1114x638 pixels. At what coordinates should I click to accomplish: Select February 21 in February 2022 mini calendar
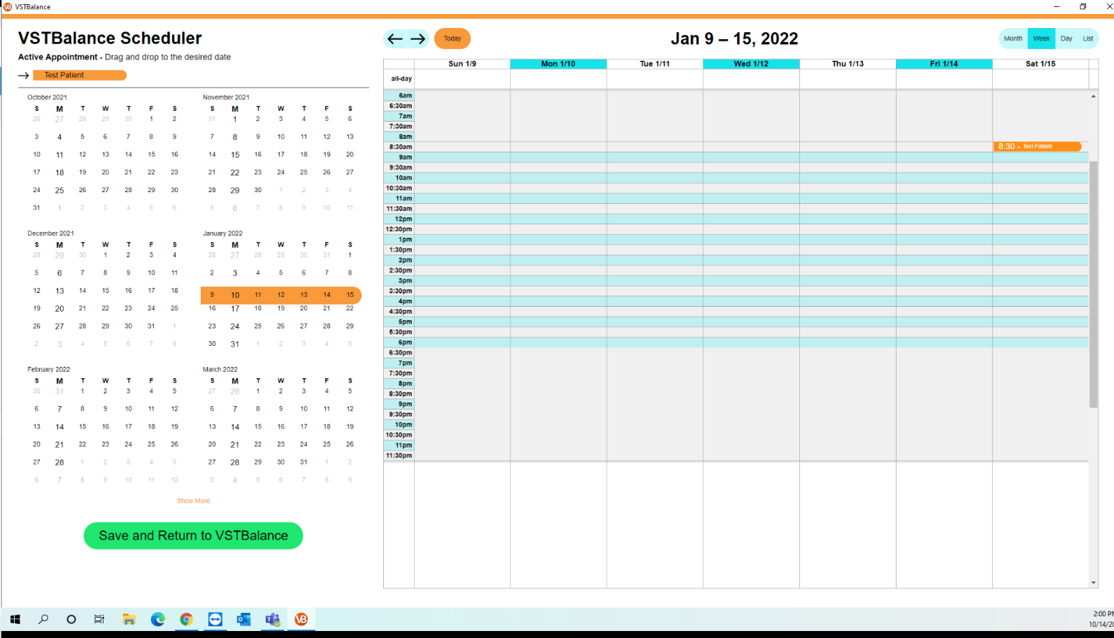59,444
